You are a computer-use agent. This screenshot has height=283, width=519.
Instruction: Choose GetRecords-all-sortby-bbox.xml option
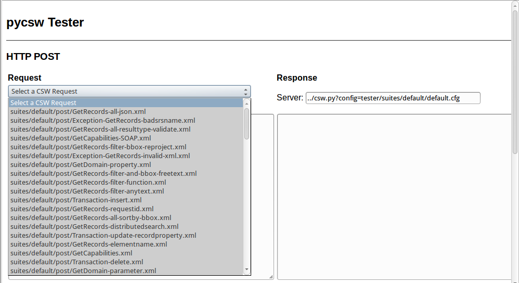tap(126, 218)
